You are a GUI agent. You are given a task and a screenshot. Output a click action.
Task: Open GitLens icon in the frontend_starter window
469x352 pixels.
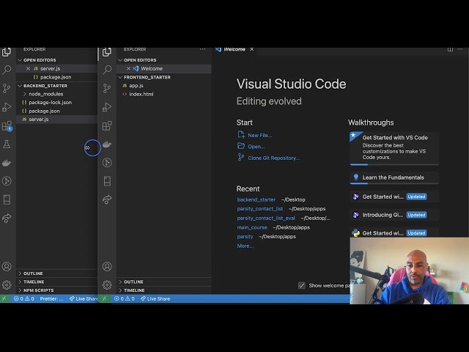(107, 163)
